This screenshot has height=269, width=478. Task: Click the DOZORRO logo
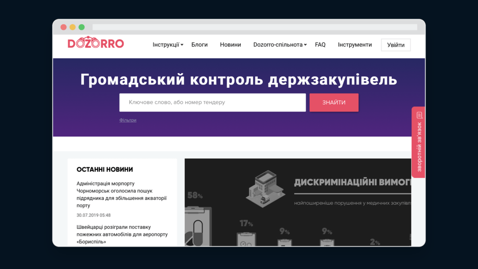tap(96, 42)
